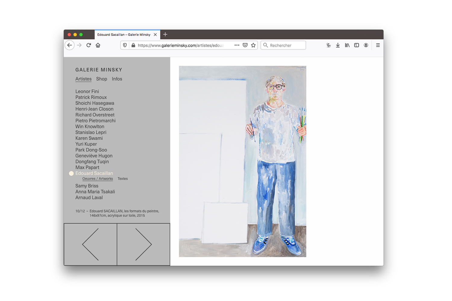Go to the browser home page
The width and height of the screenshot is (452, 301).
[x=98, y=45]
